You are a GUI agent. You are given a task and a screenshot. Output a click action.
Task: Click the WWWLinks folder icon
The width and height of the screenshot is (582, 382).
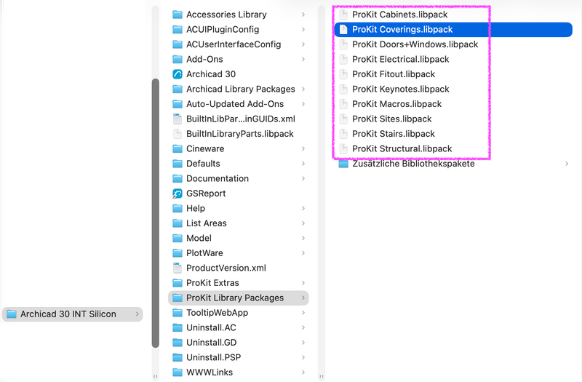178,373
